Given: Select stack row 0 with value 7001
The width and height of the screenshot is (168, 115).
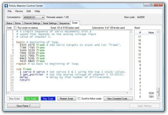Looking at the screenshot, I should (x=146, y=97).
